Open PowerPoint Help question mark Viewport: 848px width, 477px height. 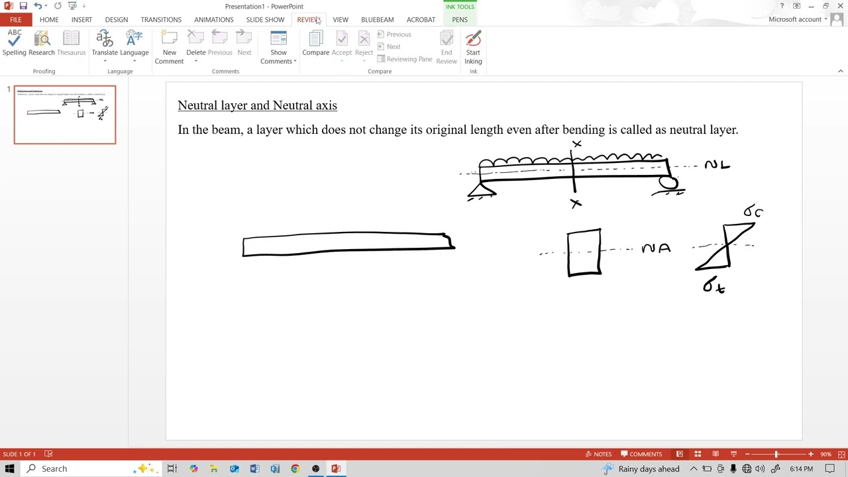point(782,6)
